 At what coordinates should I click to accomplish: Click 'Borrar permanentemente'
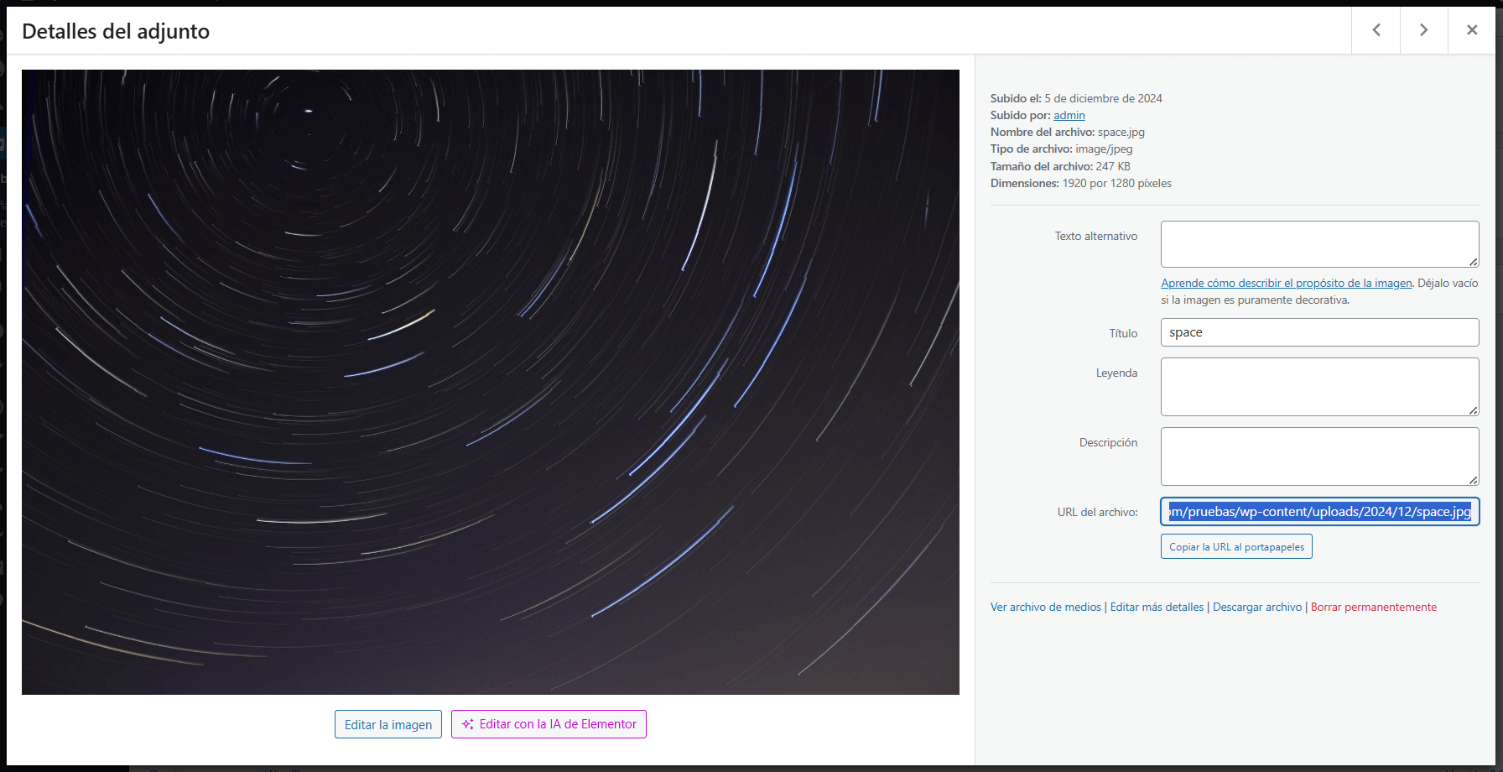(x=1373, y=606)
